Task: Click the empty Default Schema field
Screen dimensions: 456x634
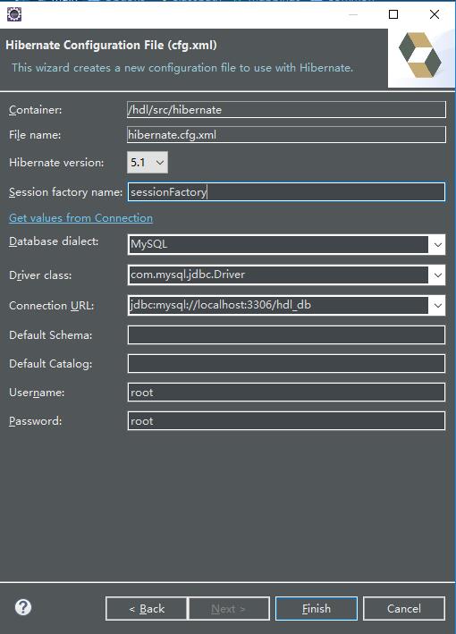Action: [286, 334]
